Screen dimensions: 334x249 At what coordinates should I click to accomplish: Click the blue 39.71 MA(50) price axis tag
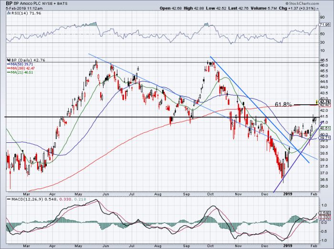324,138
